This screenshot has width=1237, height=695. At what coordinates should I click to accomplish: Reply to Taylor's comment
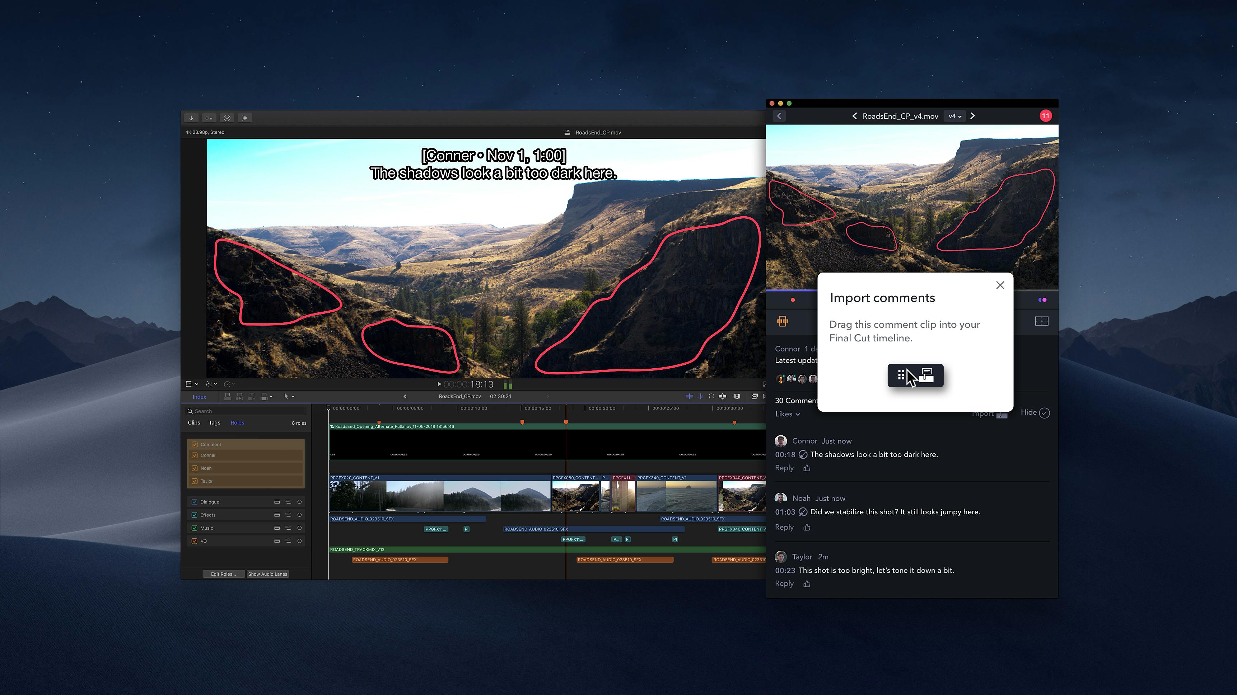[x=784, y=584]
